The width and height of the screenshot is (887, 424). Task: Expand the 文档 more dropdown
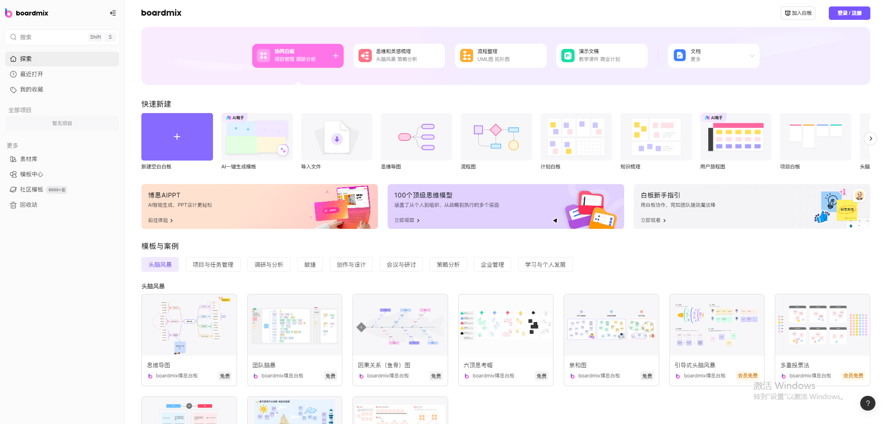click(x=752, y=56)
